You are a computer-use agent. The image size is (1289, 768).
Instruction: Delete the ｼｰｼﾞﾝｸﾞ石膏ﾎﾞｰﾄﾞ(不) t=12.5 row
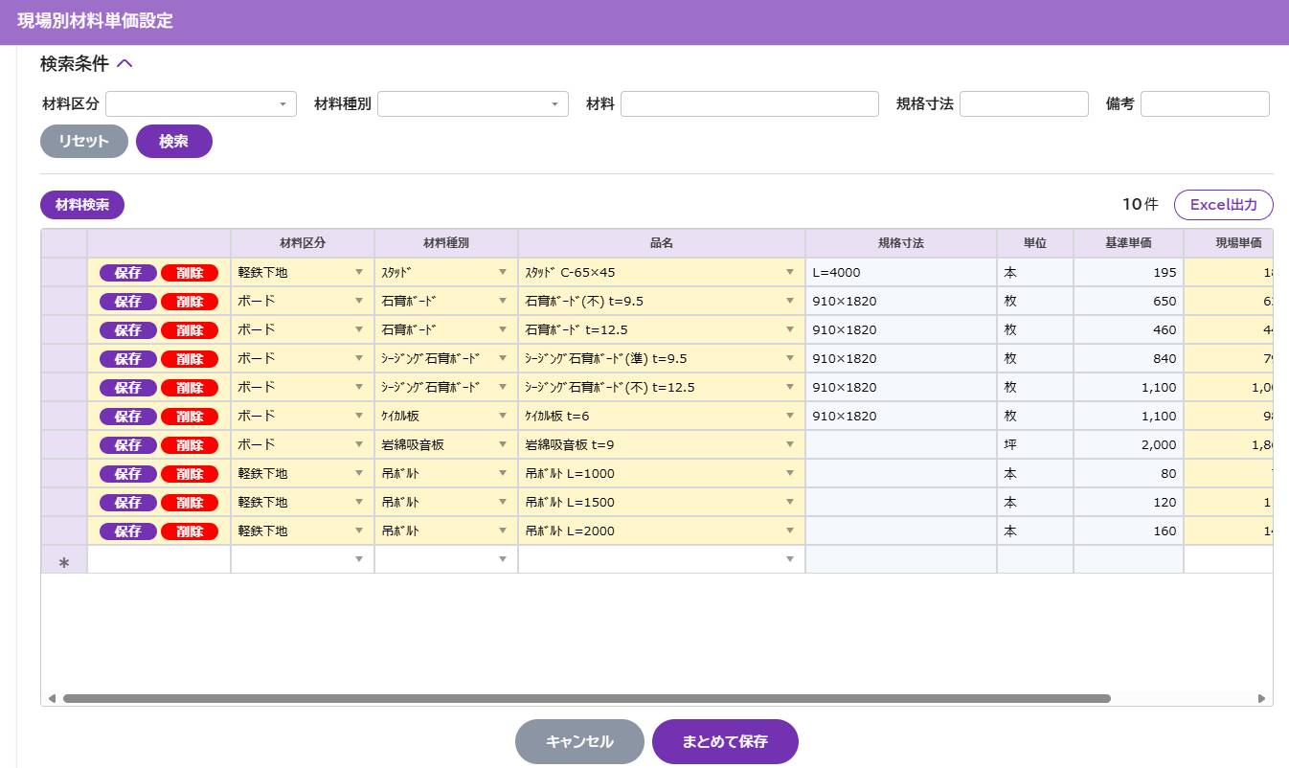point(190,388)
